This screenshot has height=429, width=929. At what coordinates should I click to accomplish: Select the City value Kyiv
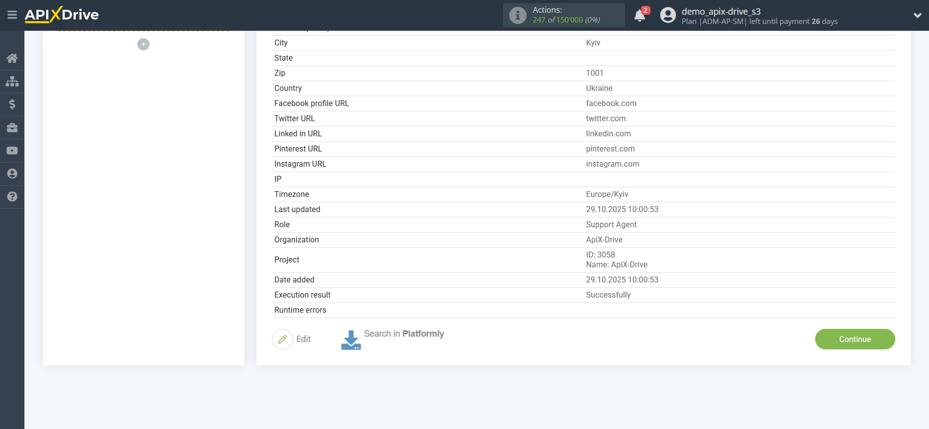click(593, 43)
